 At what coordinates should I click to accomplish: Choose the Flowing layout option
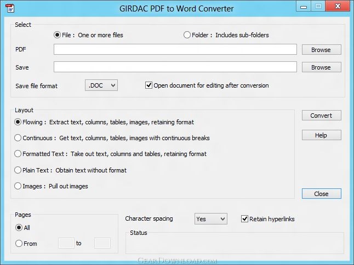coord(104,122)
